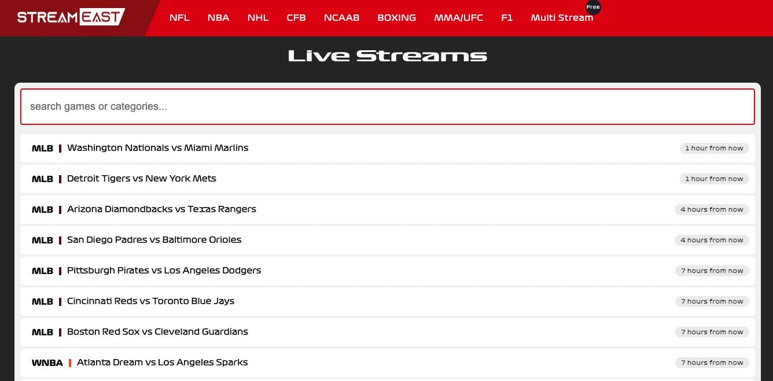Switch to the NBA section
The image size is (773, 381).
click(218, 17)
